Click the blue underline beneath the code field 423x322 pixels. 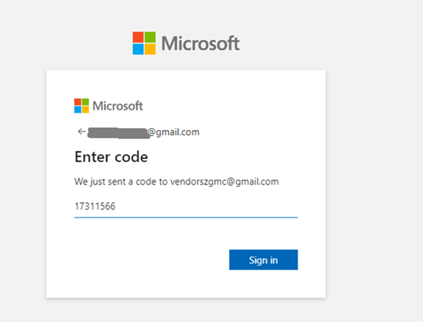point(185,217)
